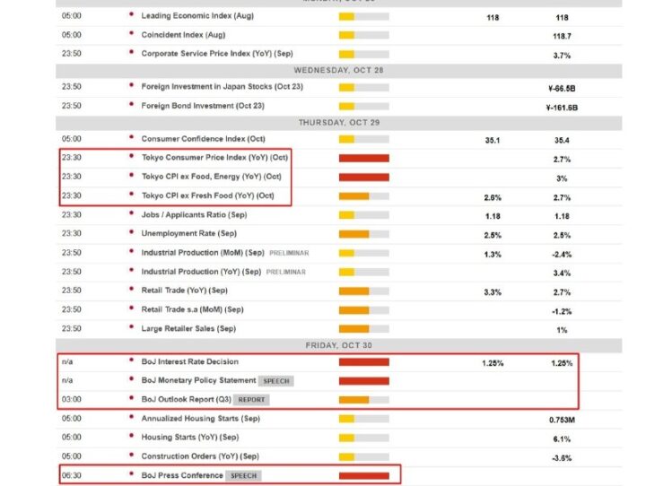The width and height of the screenshot is (646, 486).
Task: Select the Thursday, Oct 29 date header
Action: click(x=338, y=123)
